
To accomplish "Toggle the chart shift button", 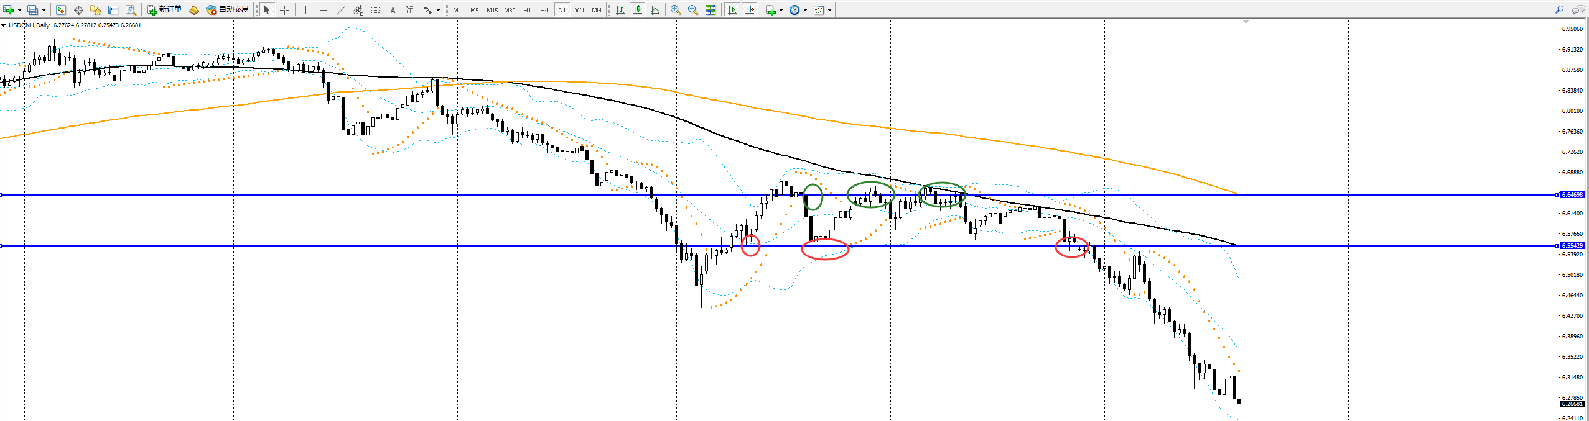I will coord(750,10).
